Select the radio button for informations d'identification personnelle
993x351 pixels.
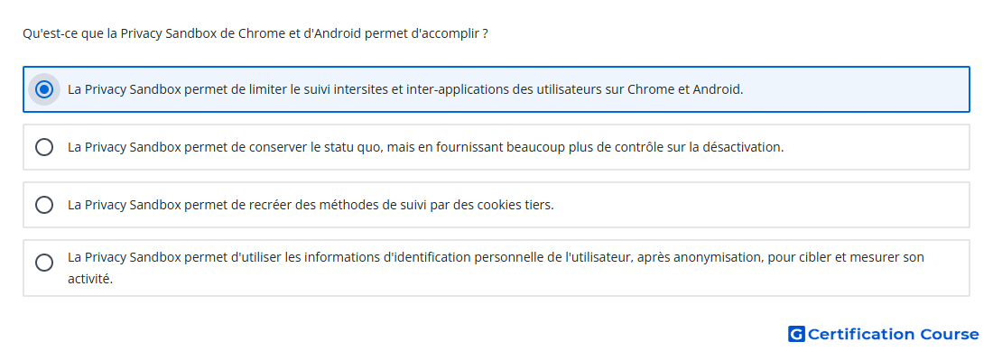pyautogui.click(x=43, y=263)
